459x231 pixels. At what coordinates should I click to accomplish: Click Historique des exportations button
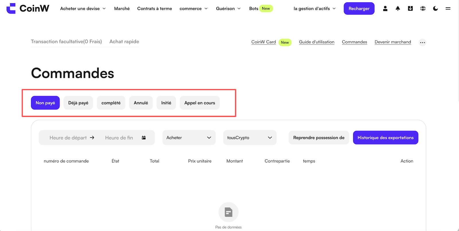pyautogui.click(x=386, y=138)
